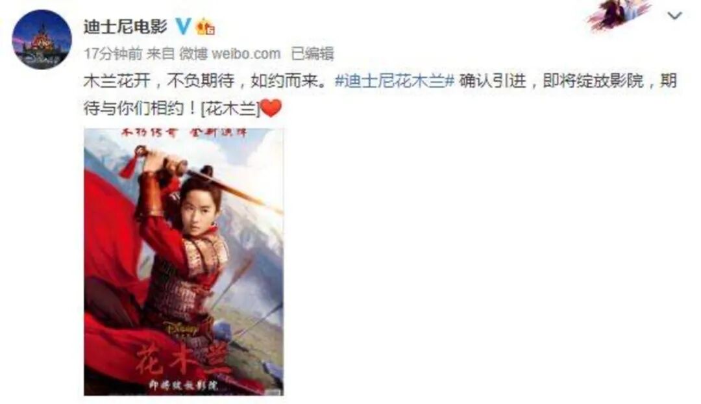Image resolution: width=701 pixels, height=404 pixels.
Task: Click the blue verified V badge
Action: 182,27
